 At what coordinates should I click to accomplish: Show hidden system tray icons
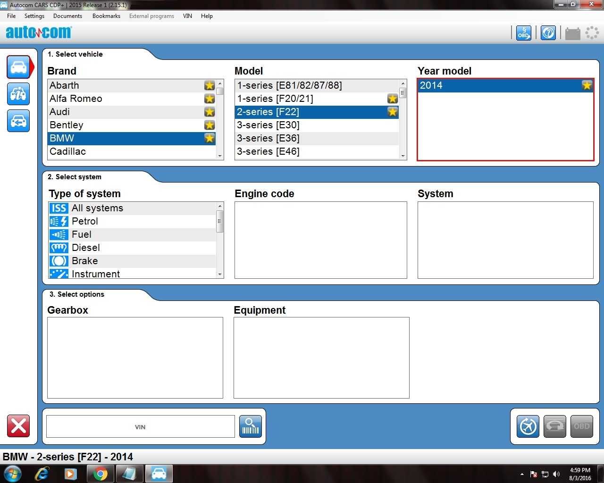(x=522, y=474)
